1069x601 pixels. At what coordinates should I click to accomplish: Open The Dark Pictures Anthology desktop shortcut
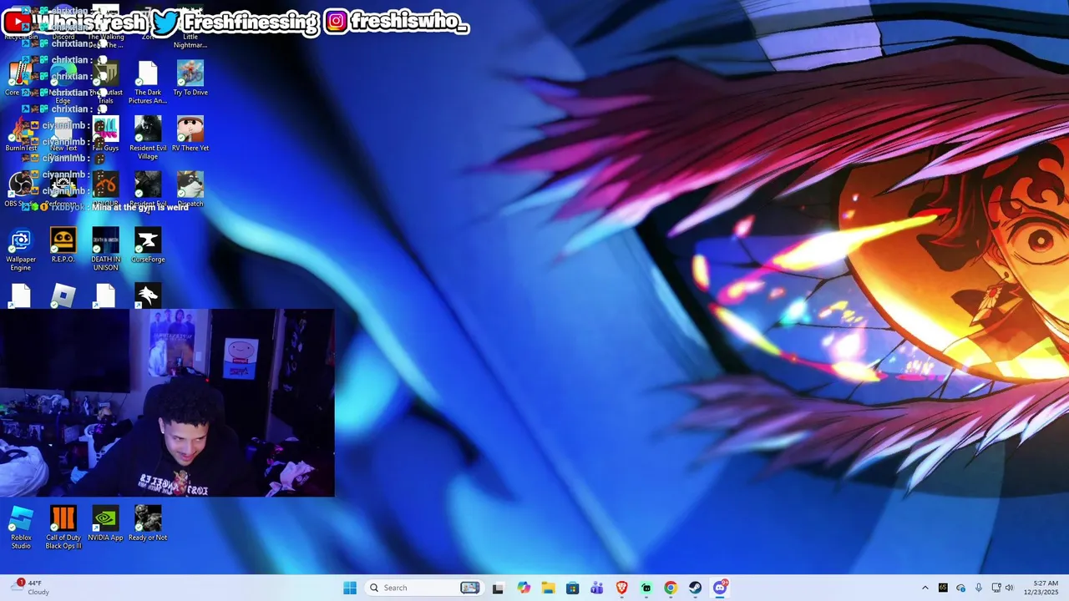pyautogui.click(x=148, y=82)
